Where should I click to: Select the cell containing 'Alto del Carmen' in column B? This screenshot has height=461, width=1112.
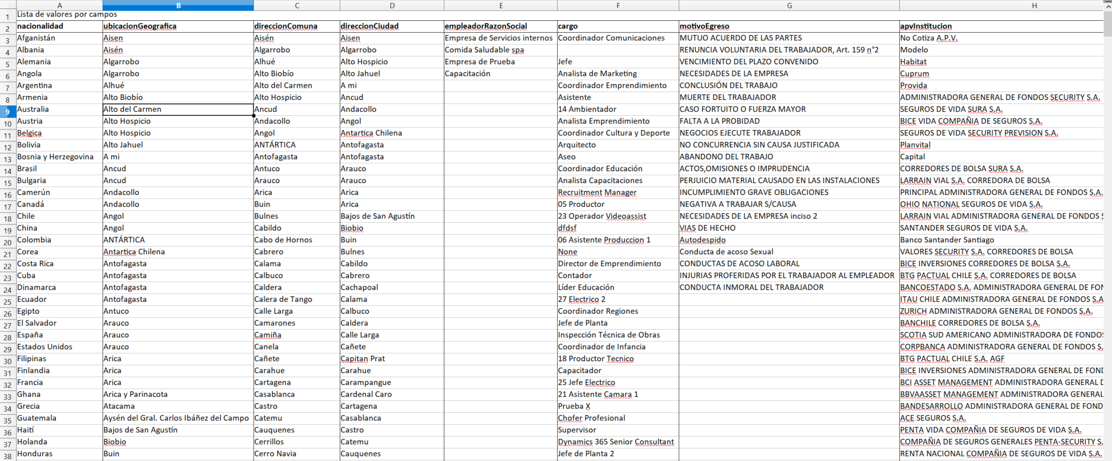pos(178,109)
